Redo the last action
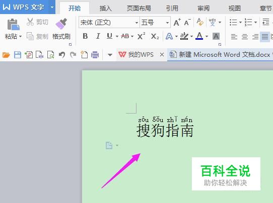The image size is (273, 203). tap(73, 55)
